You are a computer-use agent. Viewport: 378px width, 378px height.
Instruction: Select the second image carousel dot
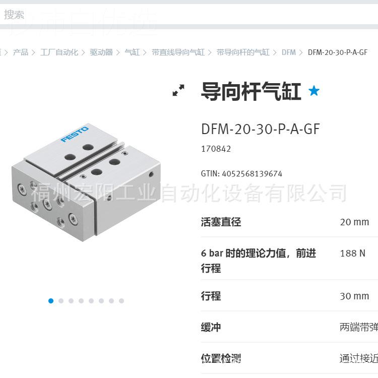tap(61, 301)
